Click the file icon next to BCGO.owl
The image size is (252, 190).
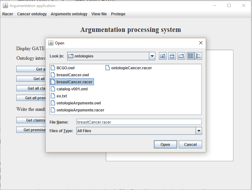tap(53, 68)
